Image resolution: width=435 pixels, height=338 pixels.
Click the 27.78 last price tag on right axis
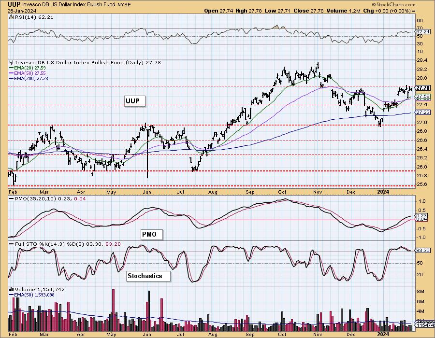[x=423, y=88]
